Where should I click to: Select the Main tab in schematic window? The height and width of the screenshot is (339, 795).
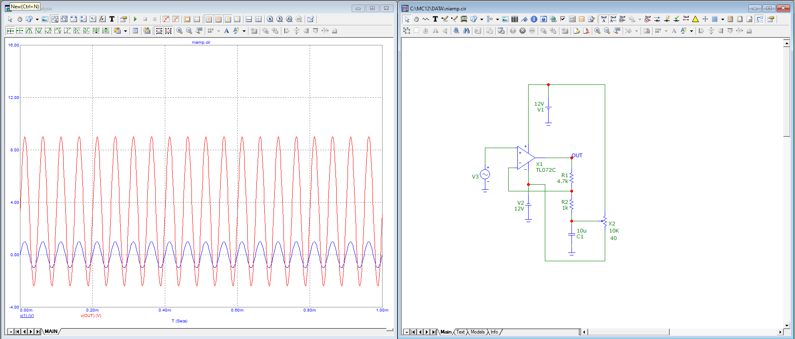point(446,332)
